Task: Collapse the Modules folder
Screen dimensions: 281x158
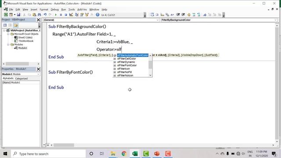Action: [8, 44]
